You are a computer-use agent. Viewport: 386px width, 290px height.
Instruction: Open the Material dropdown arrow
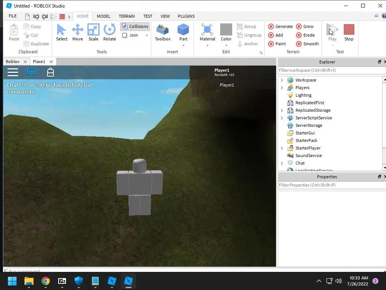(x=207, y=46)
